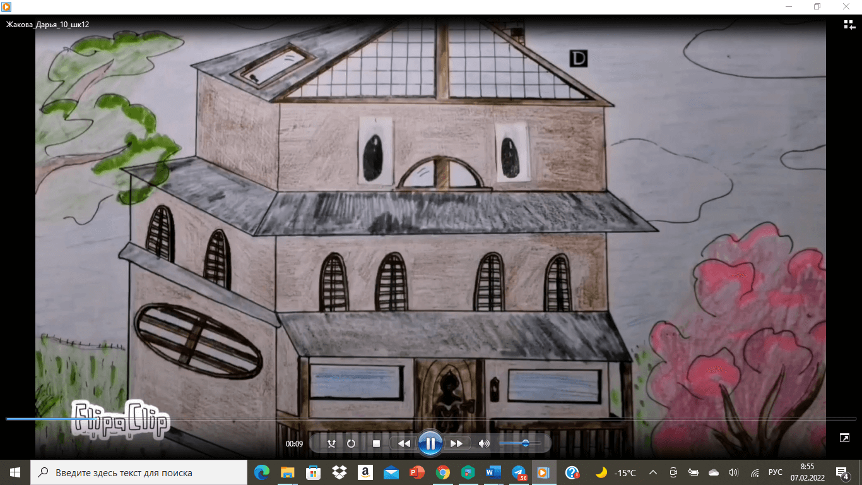Switch to Library view icon
Screen dimensions: 862x485
849,25
